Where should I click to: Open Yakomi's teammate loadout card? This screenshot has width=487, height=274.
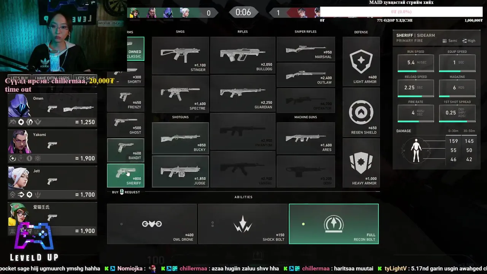pos(53,147)
